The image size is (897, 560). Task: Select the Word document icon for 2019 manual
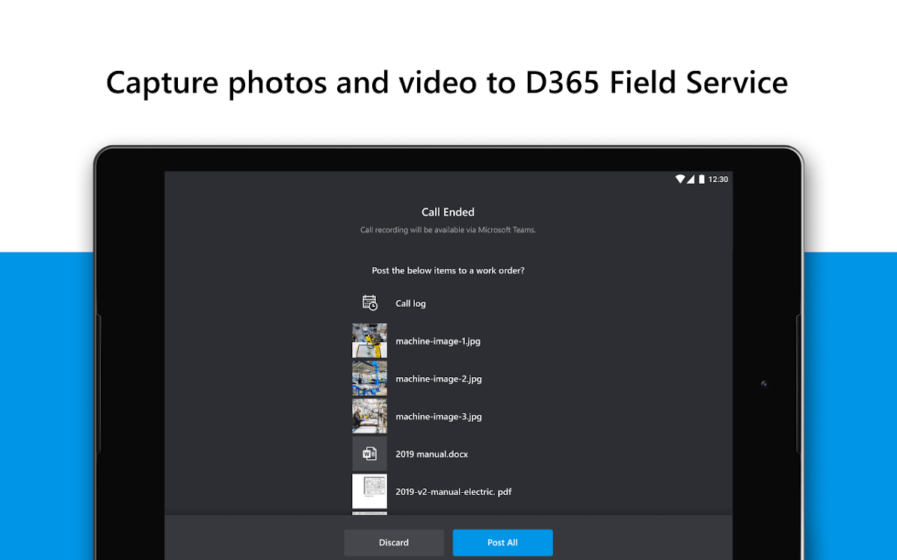(369, 454)
